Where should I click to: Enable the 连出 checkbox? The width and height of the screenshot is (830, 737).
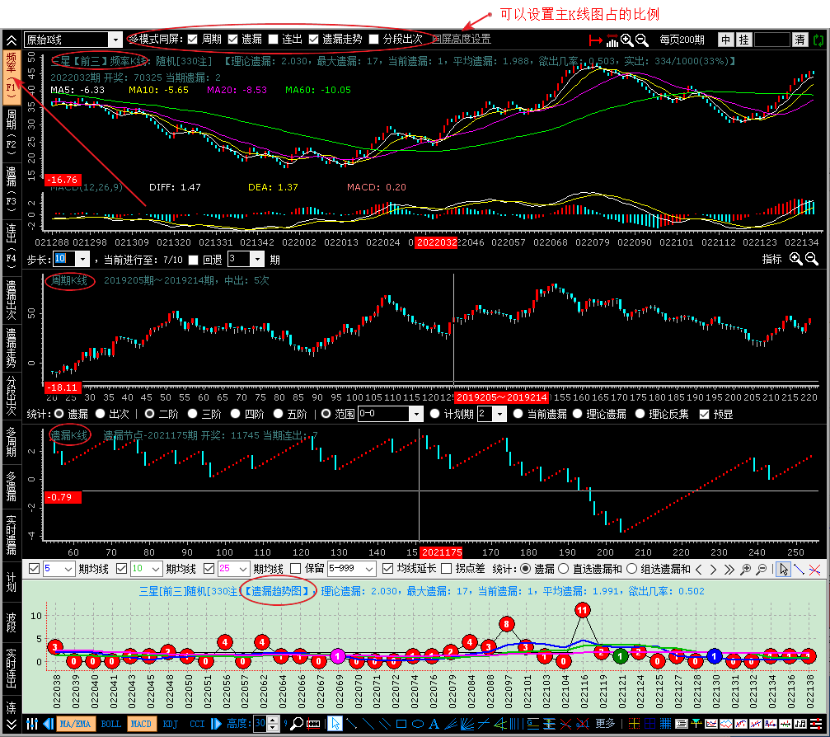coord(273,40)
